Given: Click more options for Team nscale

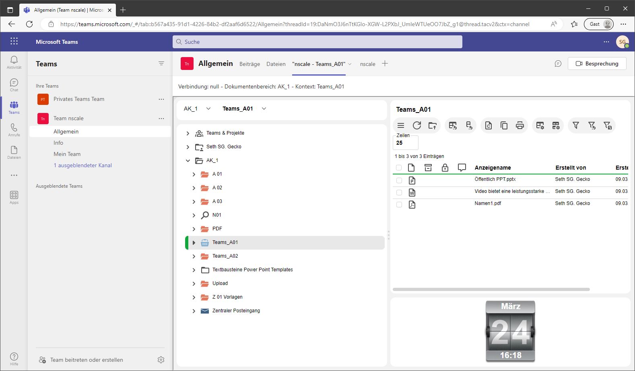Looking at the screenshot, I should (161, 118).
